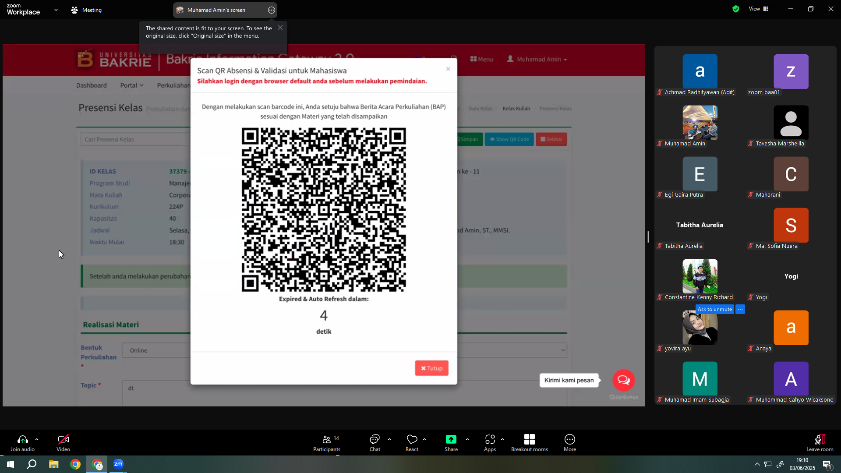Click the Join audio headphone icon
Screen dimensions: 841x473
coord(23,439)
